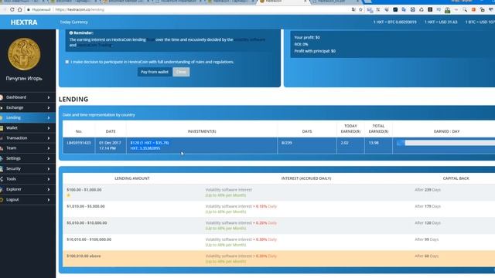The image size is (495, 278).
Task: Switch to the active Hextracoin browser tab
Action: (x=282, y=2)
